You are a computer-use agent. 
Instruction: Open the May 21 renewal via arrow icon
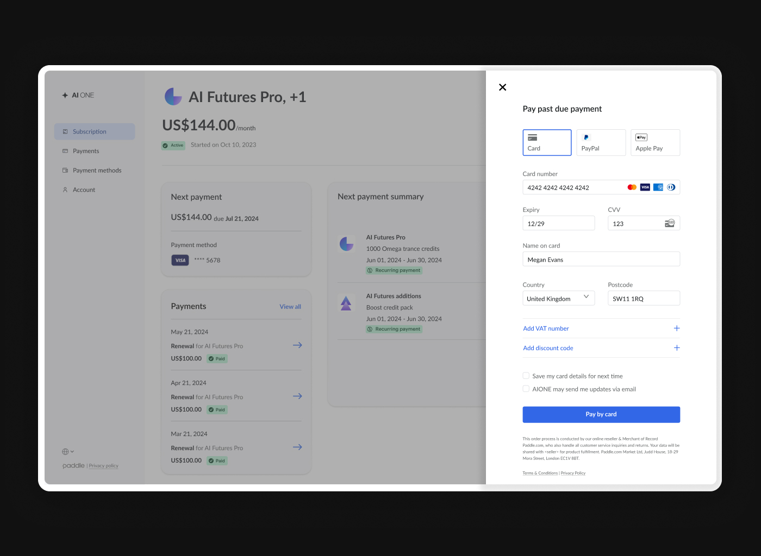click(297, 345)
